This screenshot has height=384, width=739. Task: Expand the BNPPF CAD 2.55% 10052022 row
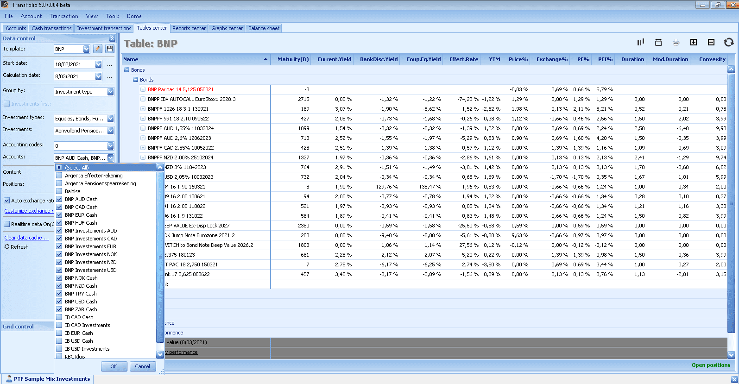pos(143,148)
